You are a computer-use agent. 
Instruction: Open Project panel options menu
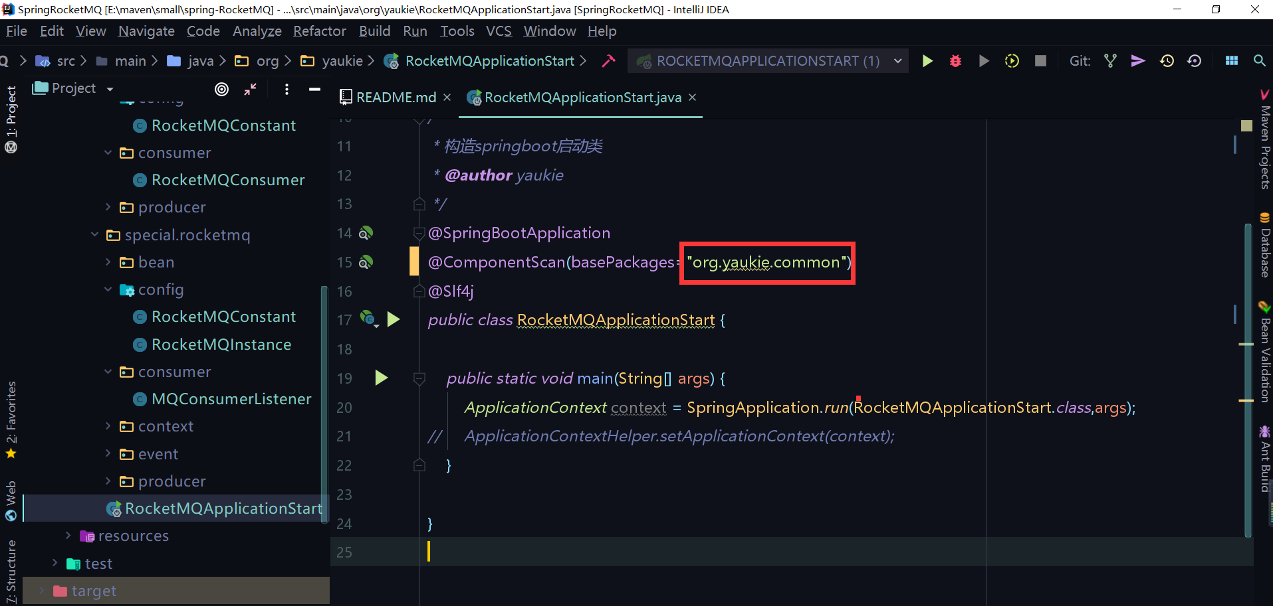pyautogui.click(x=287, y=89)
